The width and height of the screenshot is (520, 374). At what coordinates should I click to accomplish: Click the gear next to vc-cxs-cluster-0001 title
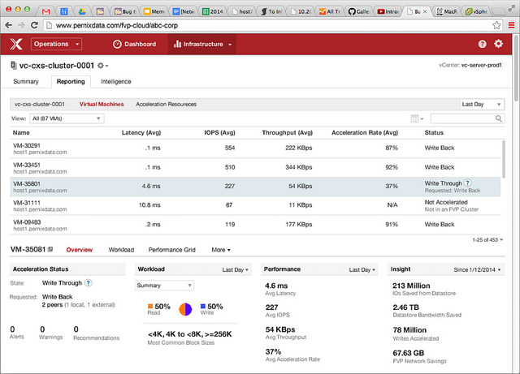[102, 66]
